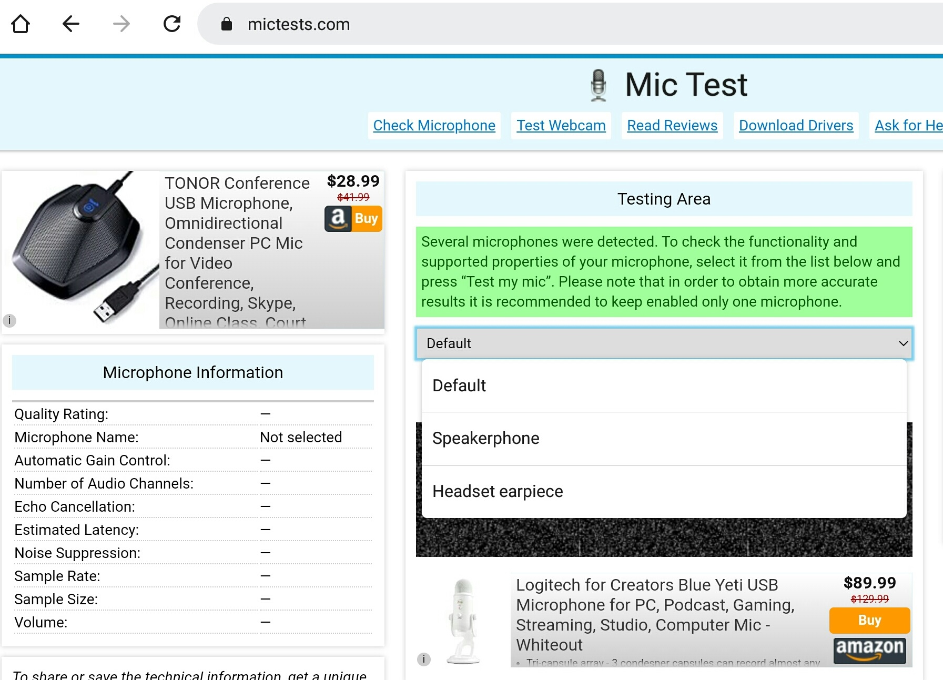
Task: Tap the Noise Suppression label
Action: [77, 553]
